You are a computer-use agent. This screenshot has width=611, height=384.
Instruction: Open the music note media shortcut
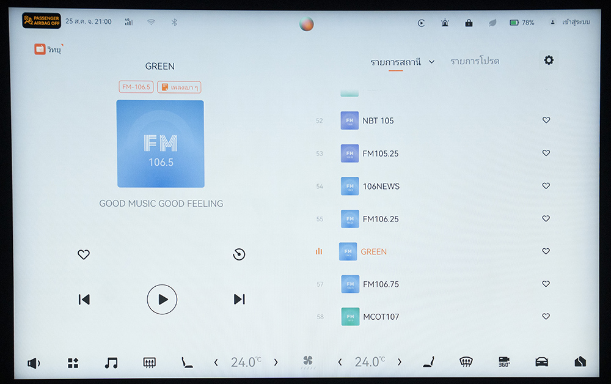tap(111, 363)
